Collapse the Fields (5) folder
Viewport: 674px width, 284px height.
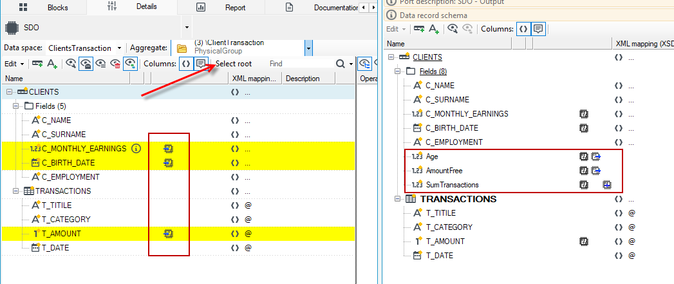[16, 106]
